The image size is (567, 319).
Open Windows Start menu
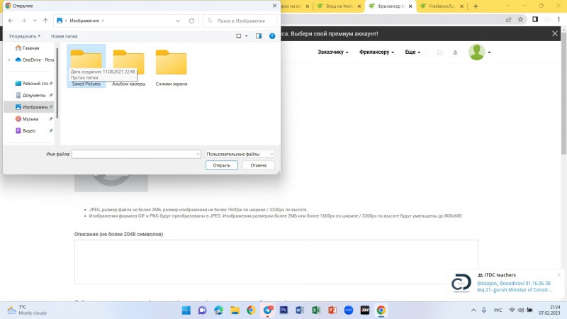186,310
